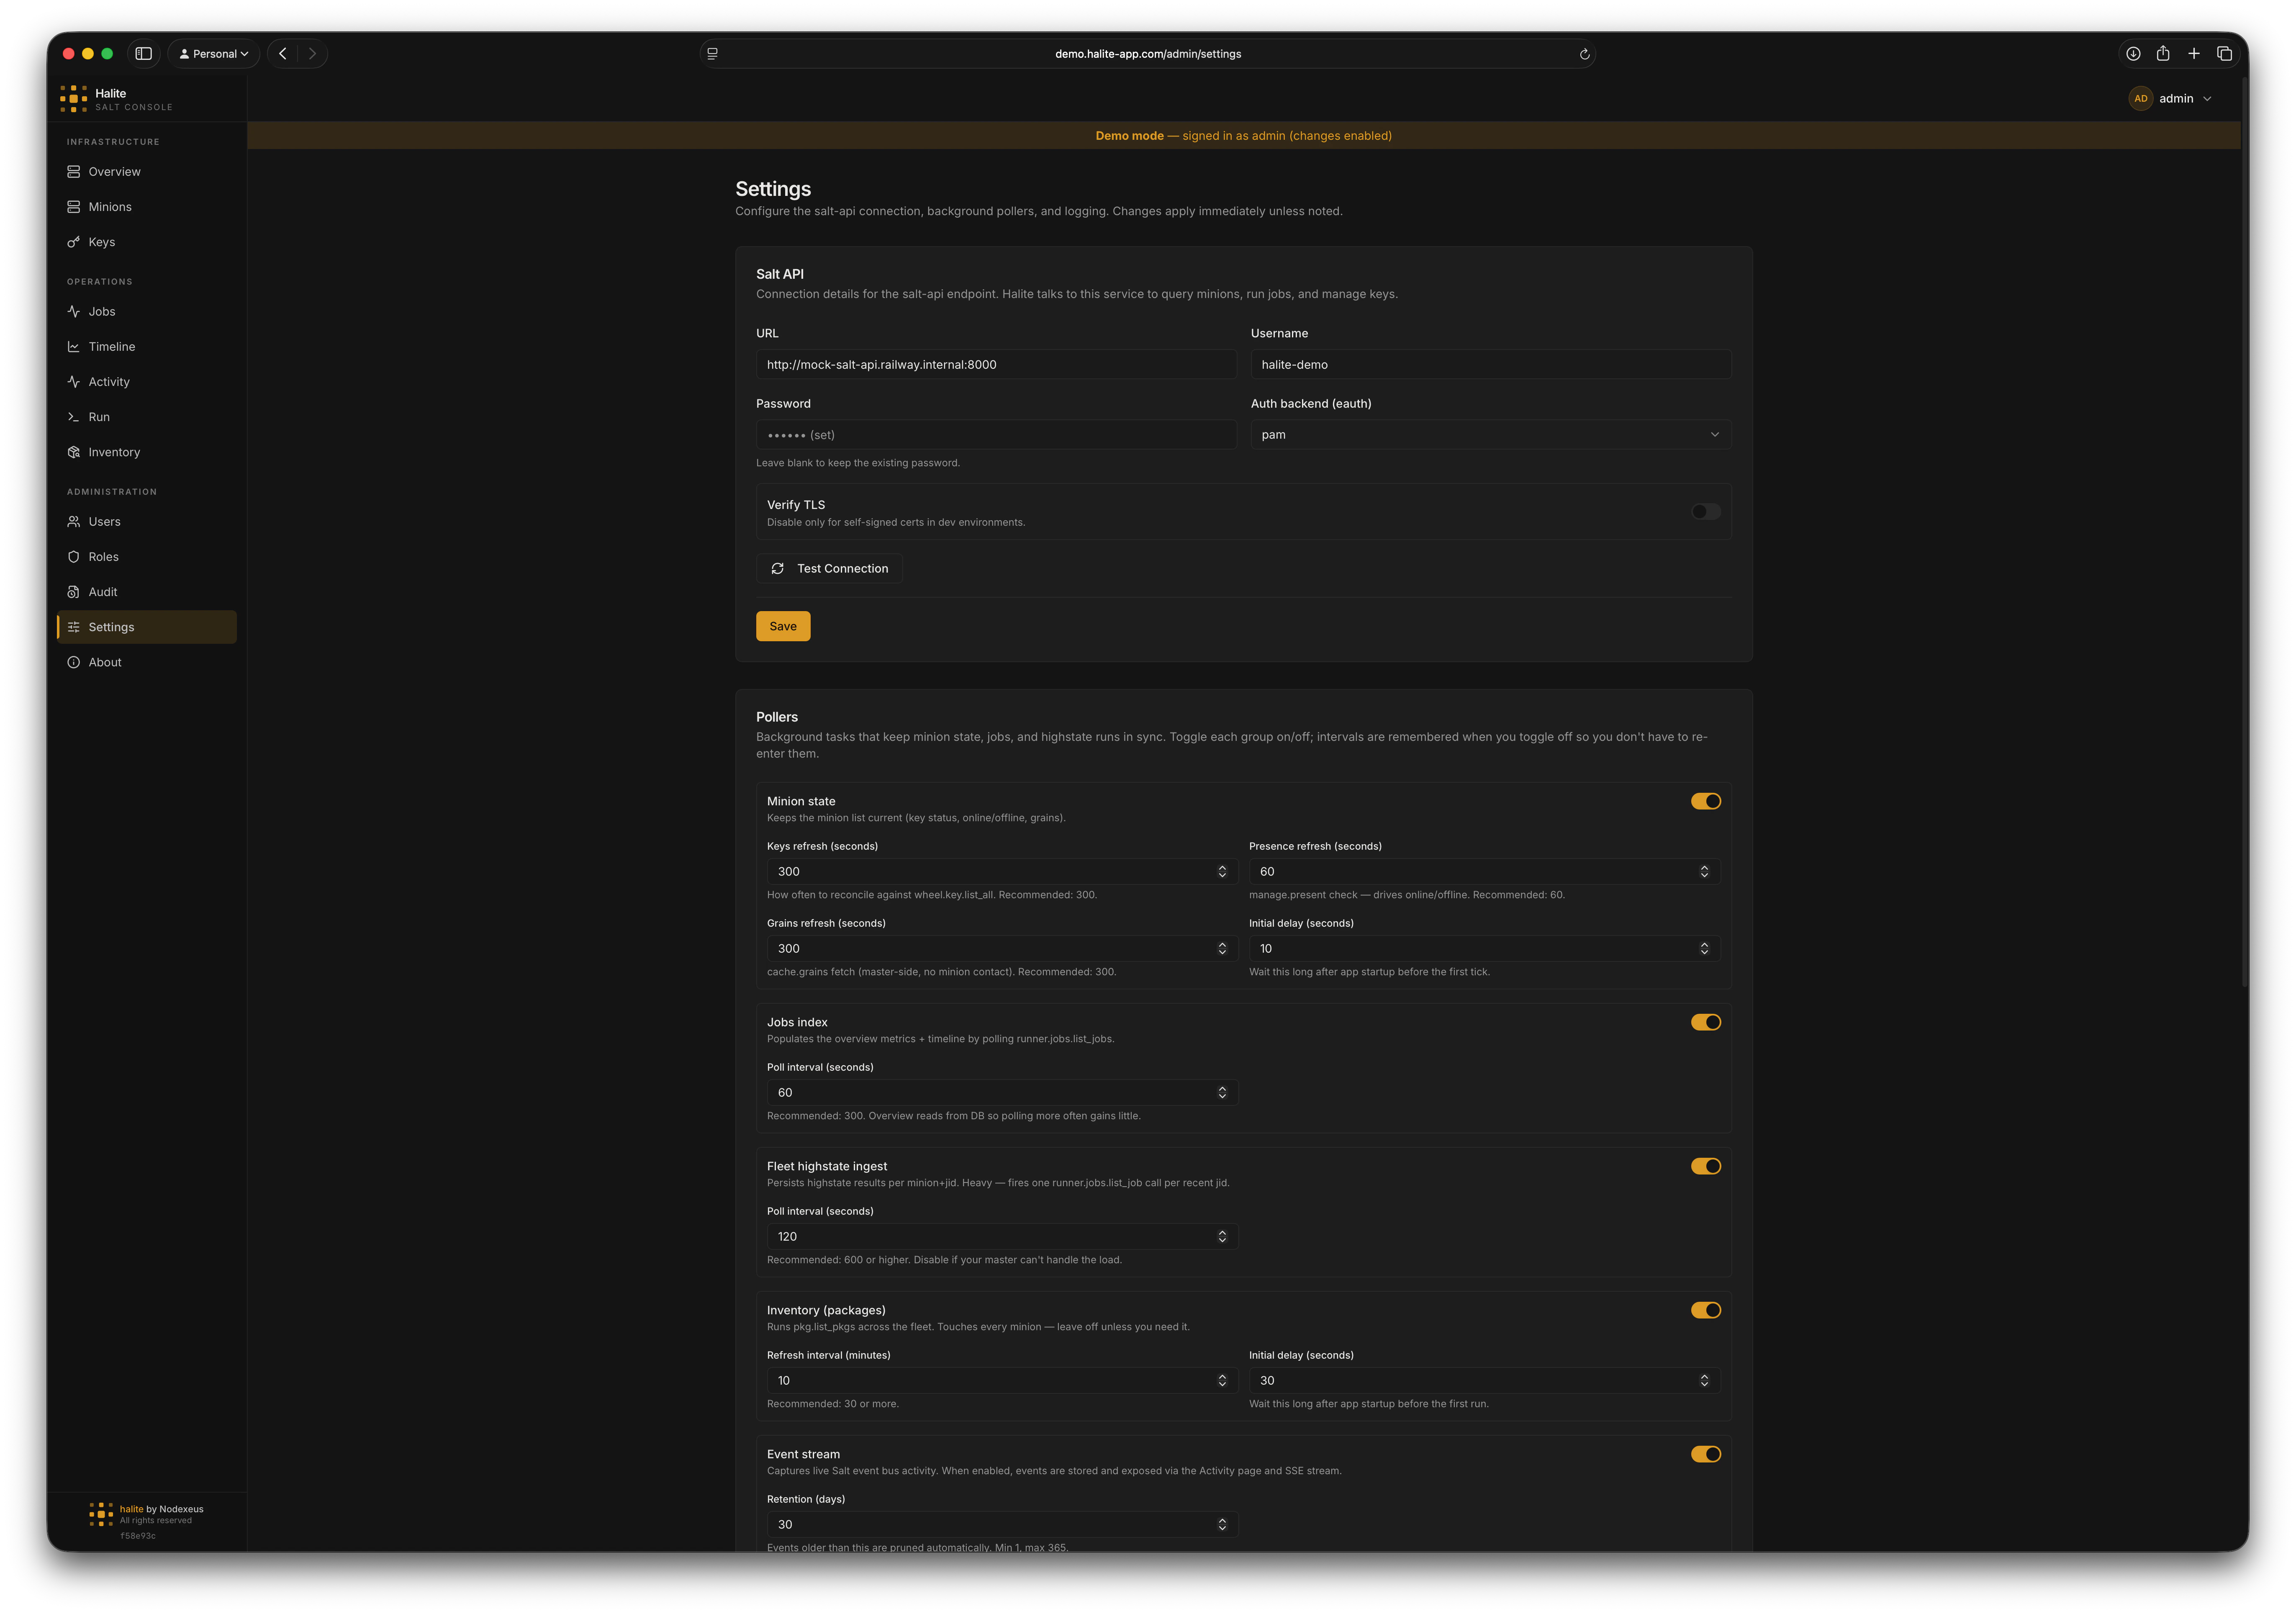The width and height of the screenshot is (2296, 1614).
Task: Reload the page with refresh icon
Action: pos(1584,54)
